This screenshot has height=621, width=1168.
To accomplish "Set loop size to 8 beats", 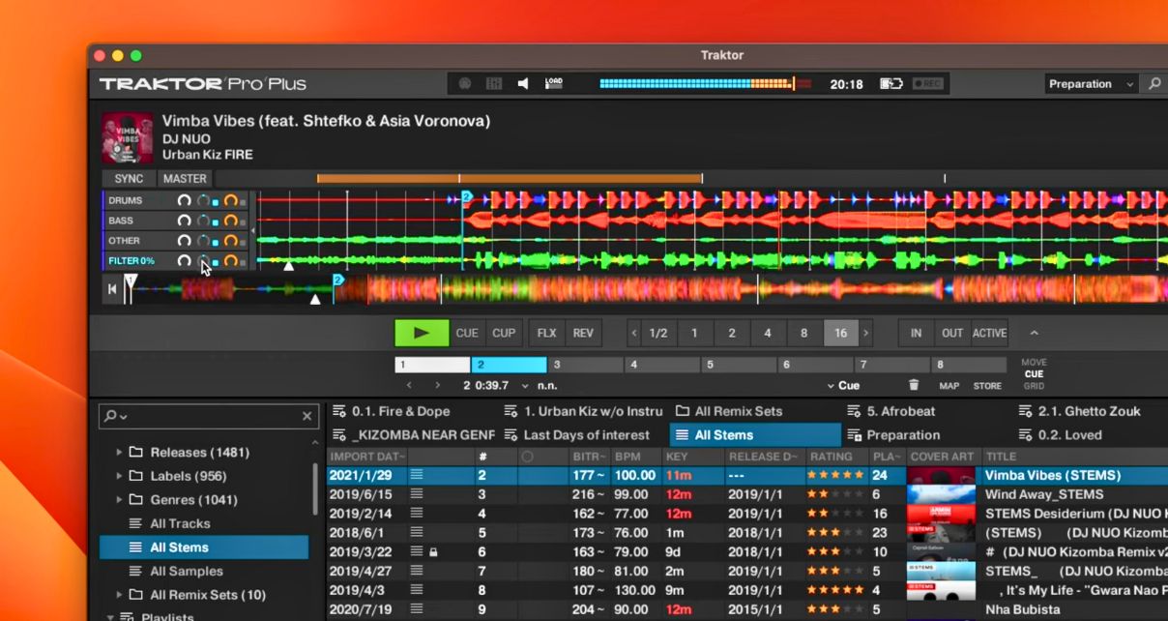I will click(x=803, y=333).
